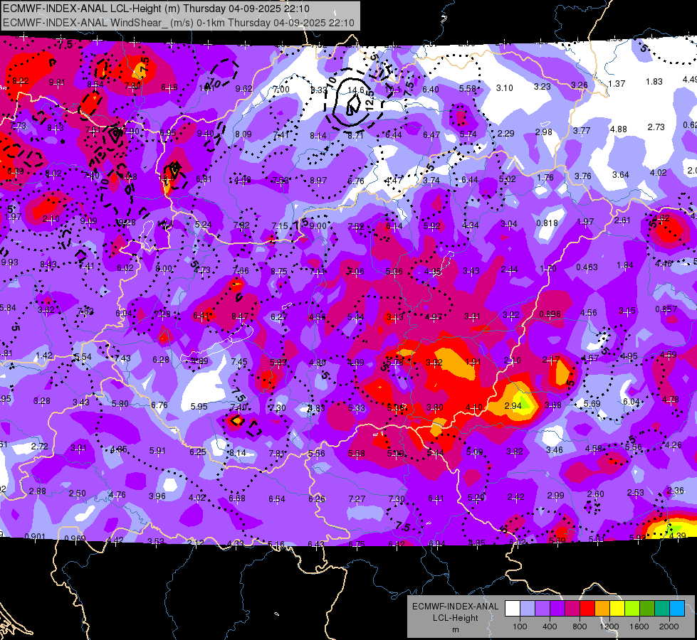Click the 0.463 grid value
This screenshot has height=640, width=697.
pos(587,267)
